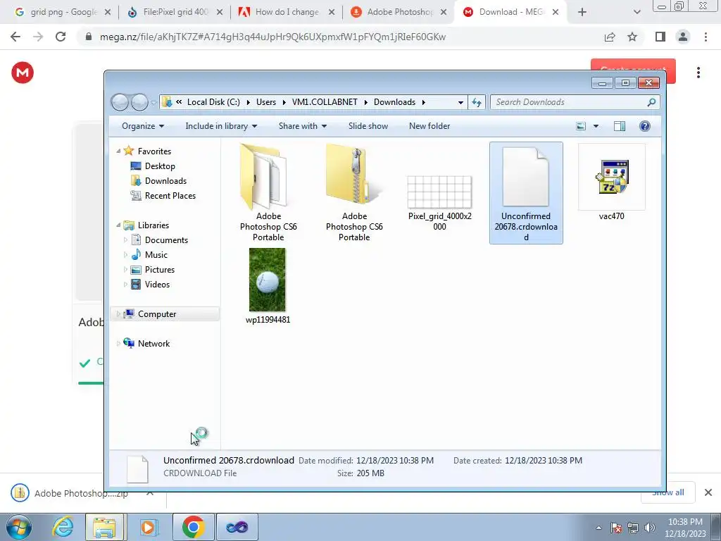This screenshot has height=541, width=721.
Task: Select Desktop under Favorites
Action: tap(160, 166)
